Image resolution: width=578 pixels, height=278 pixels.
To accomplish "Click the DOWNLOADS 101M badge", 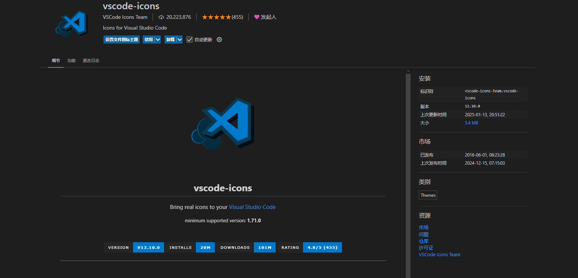I will click(246, 247).
